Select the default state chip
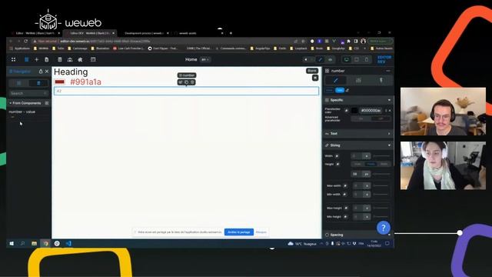Screen dimensions: 492x277 click(x=329, y=91)
